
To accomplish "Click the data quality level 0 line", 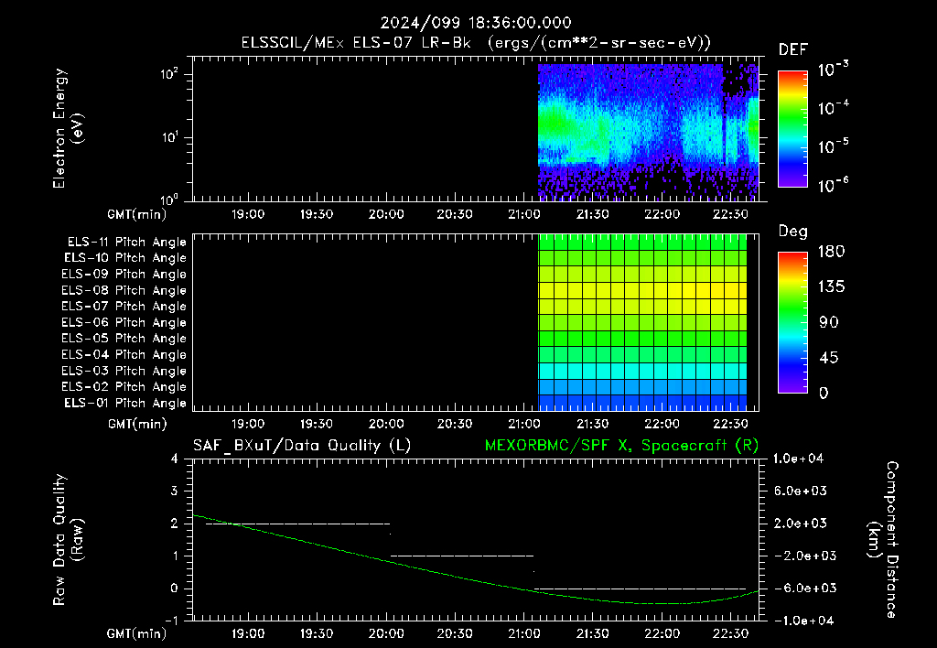I will pos(640,589).
